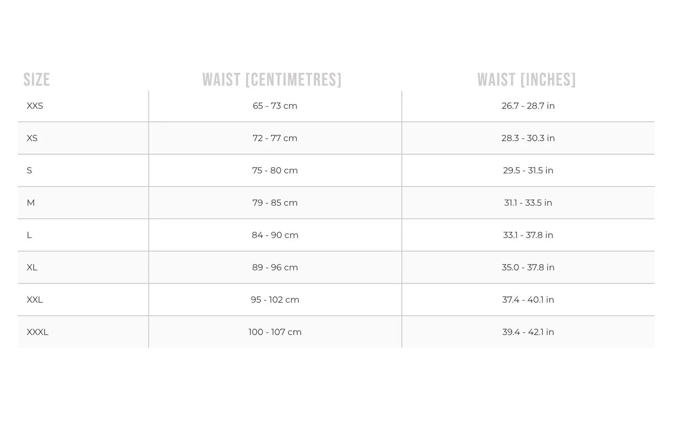
Task: Select the 72 - 77 cm cell
Action: click(x=275, y=138)
